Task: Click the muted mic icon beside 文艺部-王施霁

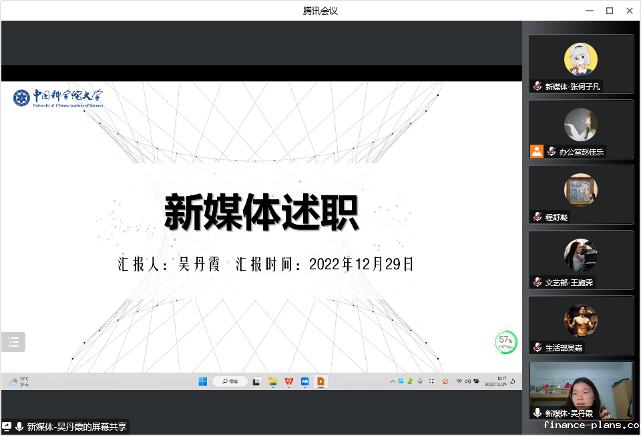Action: tap(538, 282)
